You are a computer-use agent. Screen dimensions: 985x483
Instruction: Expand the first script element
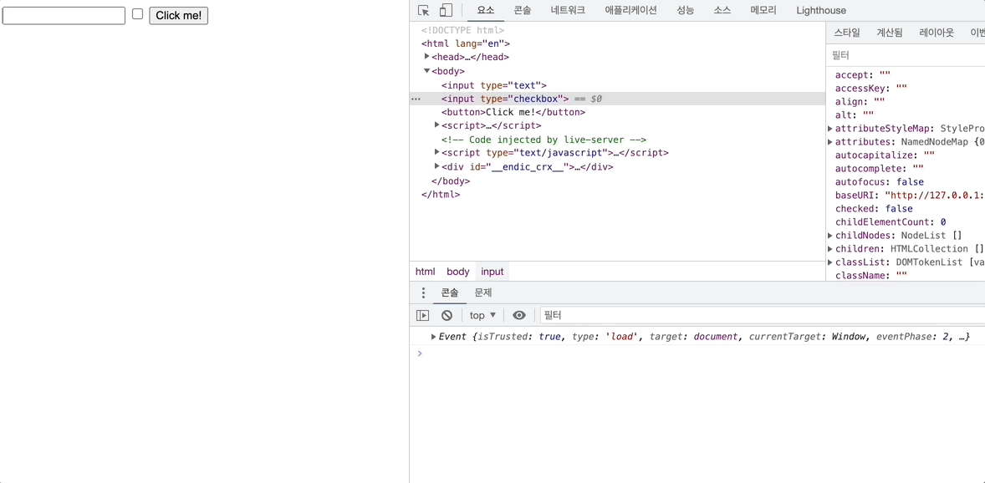point(437,125)
